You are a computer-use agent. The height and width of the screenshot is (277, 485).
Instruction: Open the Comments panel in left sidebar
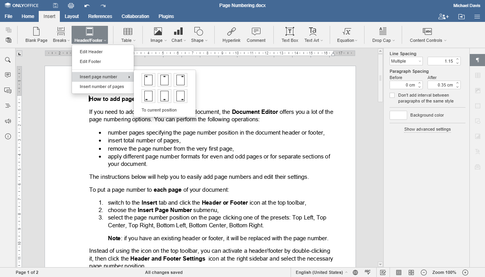(x=8, y=75)
